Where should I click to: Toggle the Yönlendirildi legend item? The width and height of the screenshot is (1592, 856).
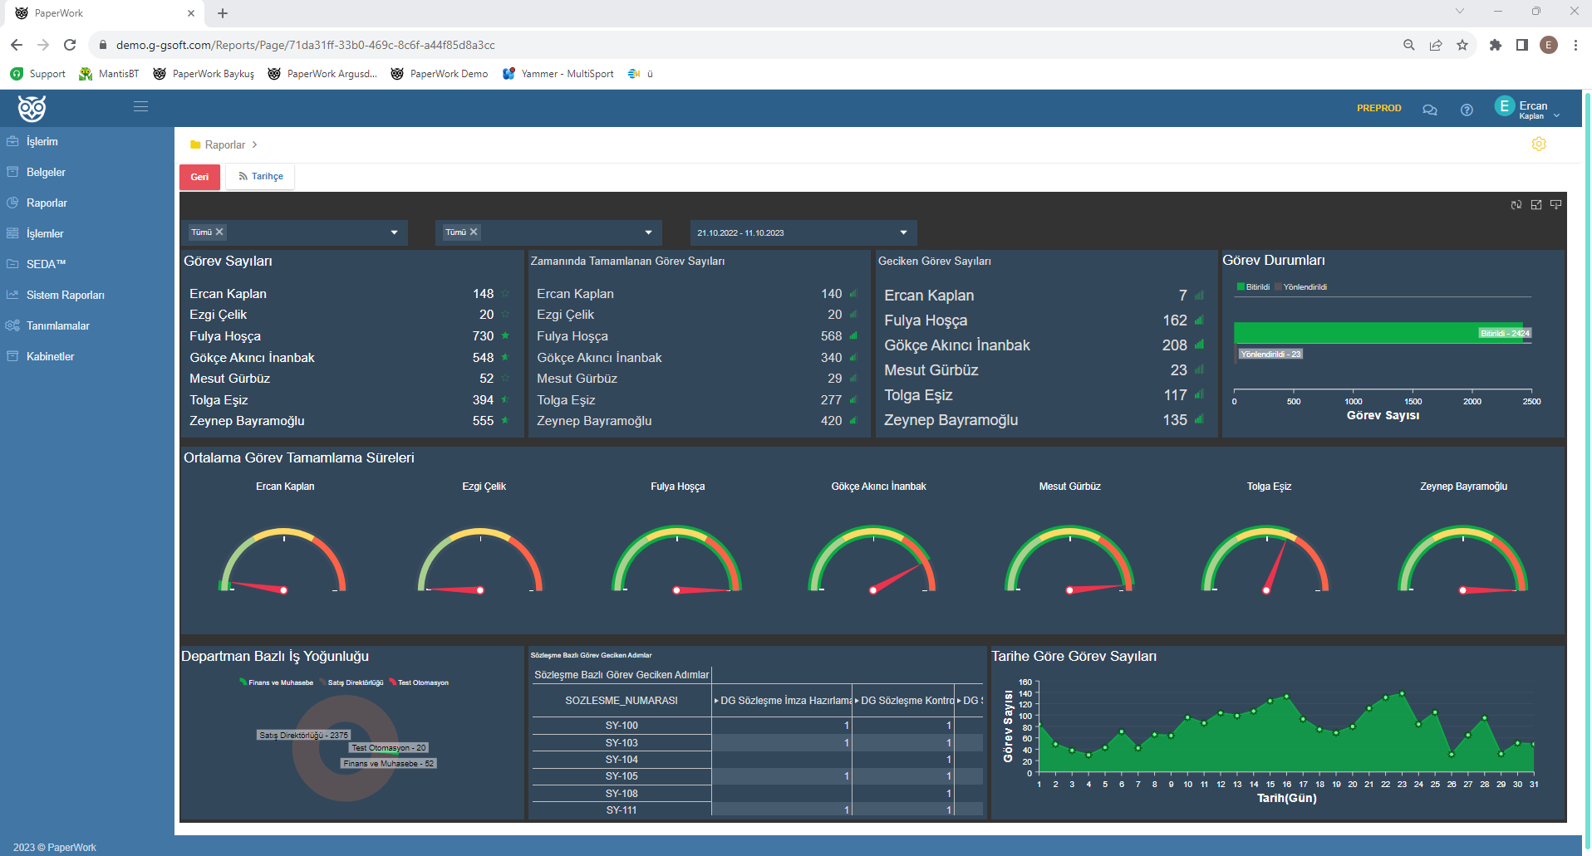click(1301, 287)
